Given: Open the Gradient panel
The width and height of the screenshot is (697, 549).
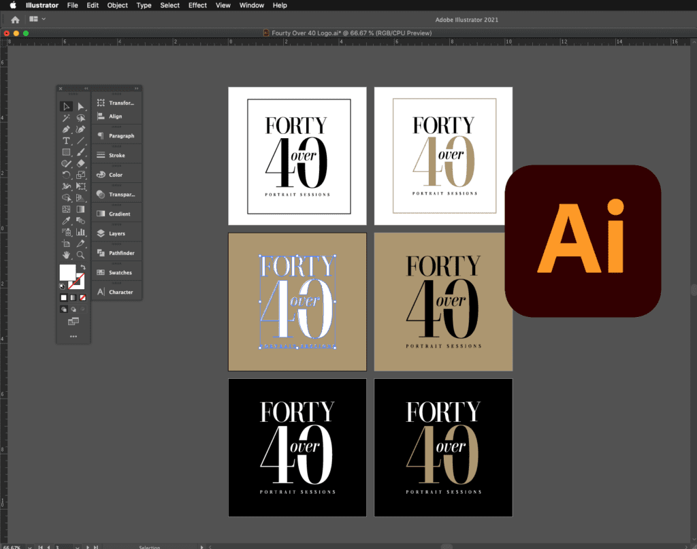Looking at the screenshot, I should (117, 214).
